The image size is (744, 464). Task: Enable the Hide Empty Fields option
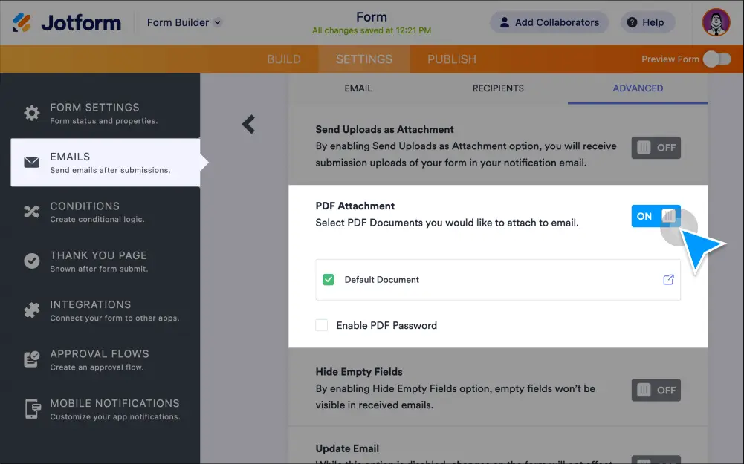(656, 390)
